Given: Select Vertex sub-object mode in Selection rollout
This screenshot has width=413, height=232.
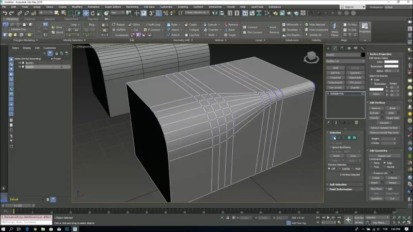Looking at the screenshot, I should coord(333,138).
